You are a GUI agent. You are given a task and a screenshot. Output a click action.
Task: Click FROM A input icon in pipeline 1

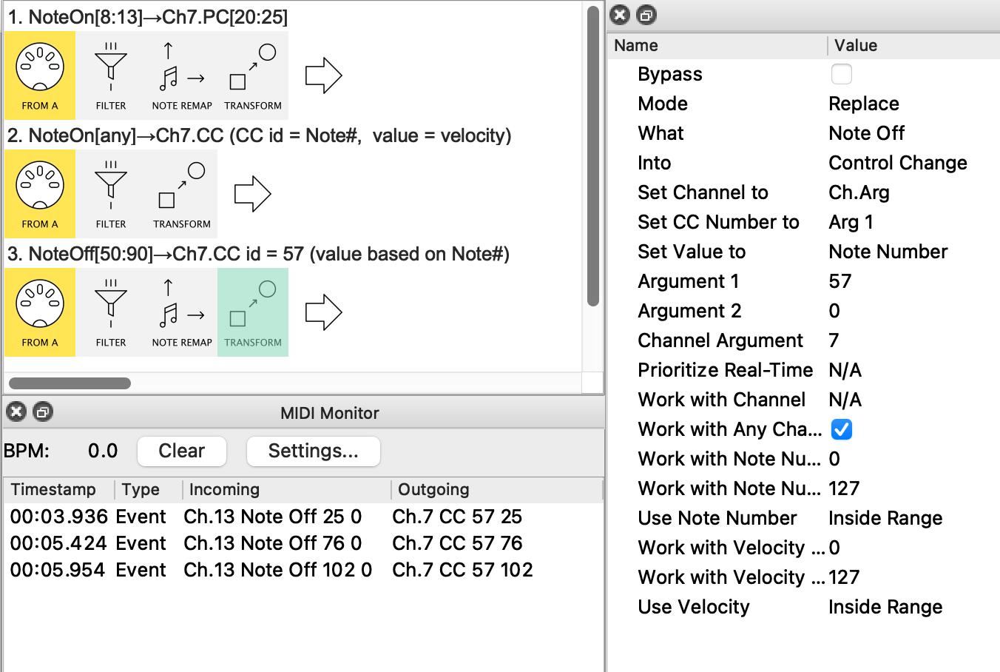40,75
